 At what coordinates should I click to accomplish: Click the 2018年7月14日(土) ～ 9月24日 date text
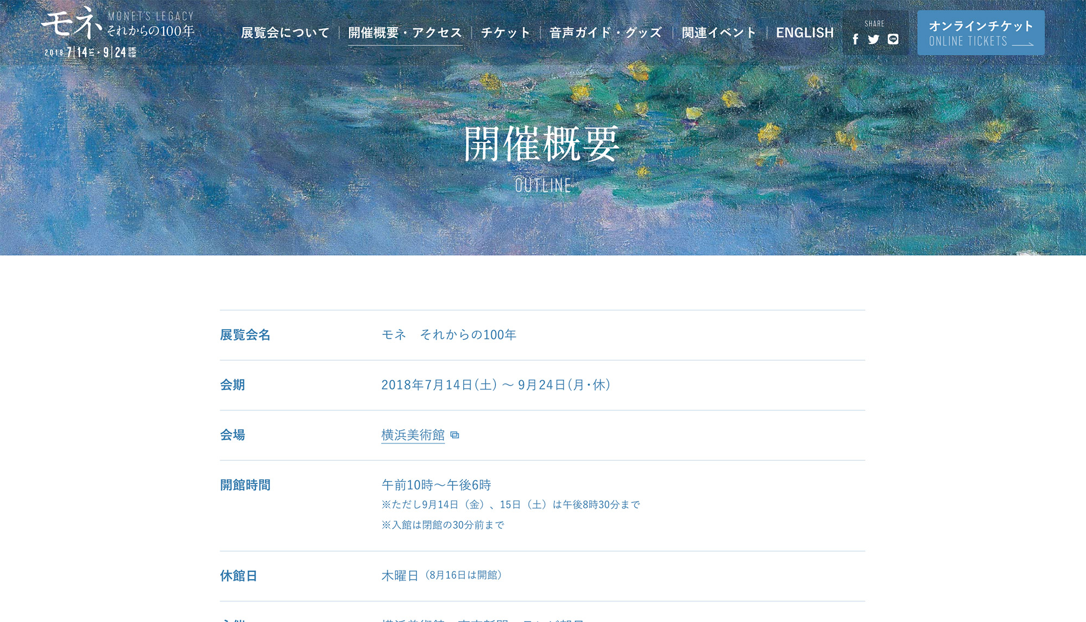[x=496, y=385]
